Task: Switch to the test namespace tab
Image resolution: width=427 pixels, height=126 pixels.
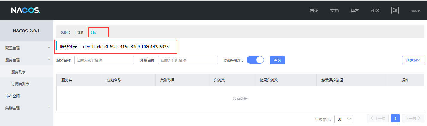Action: 80,32
